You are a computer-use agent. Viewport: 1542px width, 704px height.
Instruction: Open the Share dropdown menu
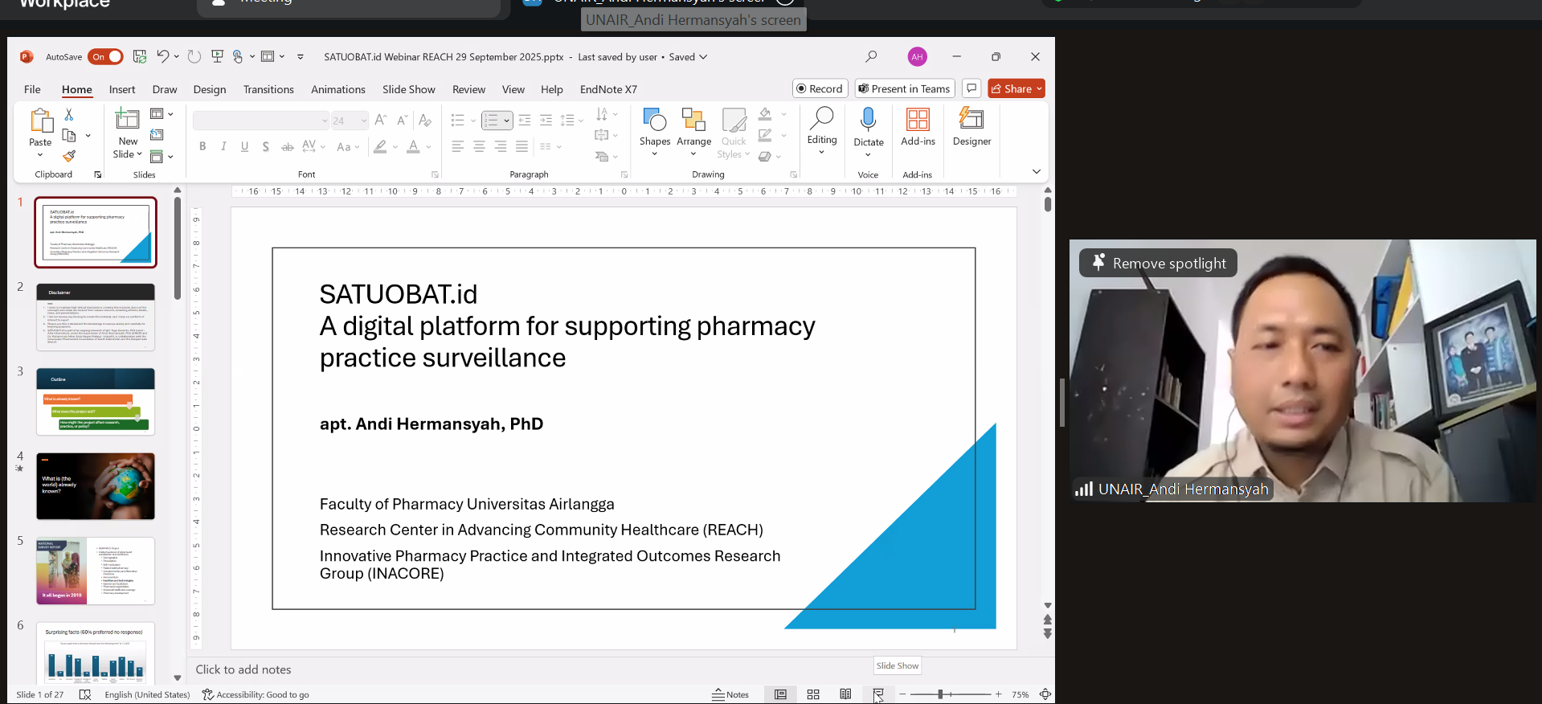[1039, 88]
